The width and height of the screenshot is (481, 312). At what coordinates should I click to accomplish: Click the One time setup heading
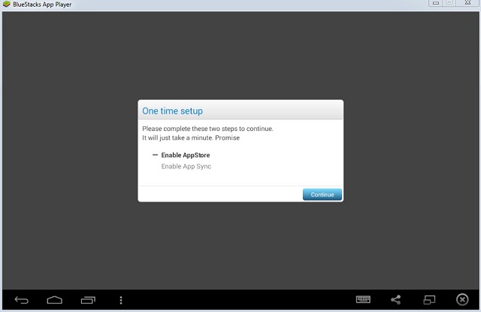[172, 111]
